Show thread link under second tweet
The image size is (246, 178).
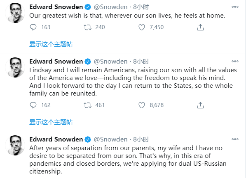[51, 122]
